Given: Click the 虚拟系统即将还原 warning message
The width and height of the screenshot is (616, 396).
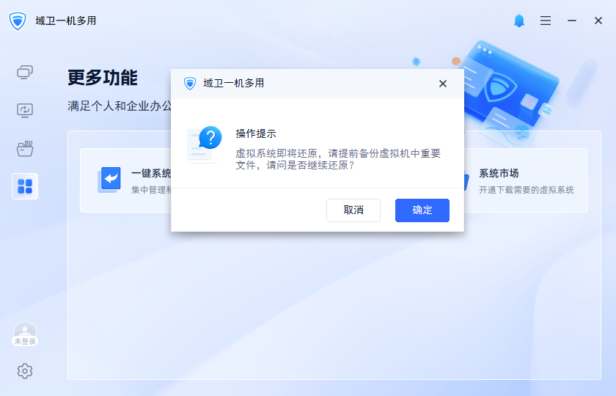Looking at the screenshot, I should [x=338, y=159].
